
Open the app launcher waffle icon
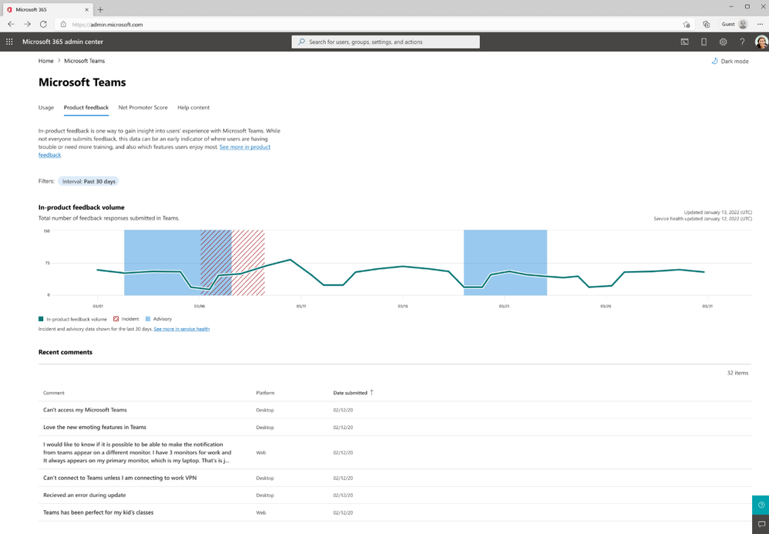coord(9,42)
